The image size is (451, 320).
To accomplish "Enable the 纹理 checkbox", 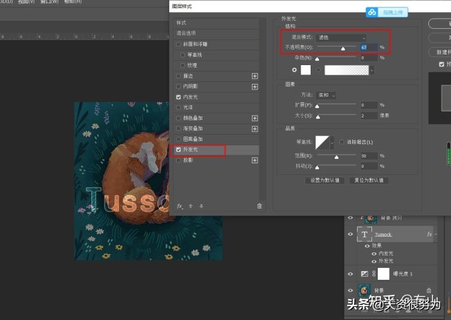I will point(182,65).
